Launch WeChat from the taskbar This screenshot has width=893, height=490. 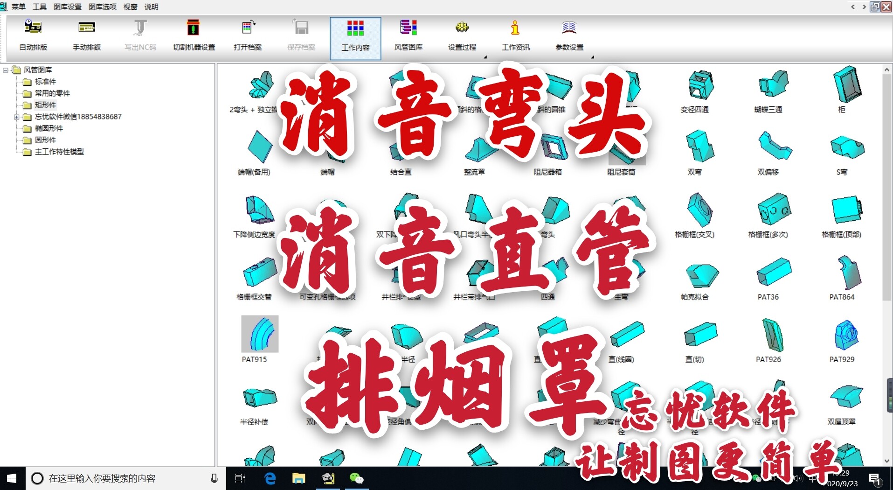(x=357, y=478)
